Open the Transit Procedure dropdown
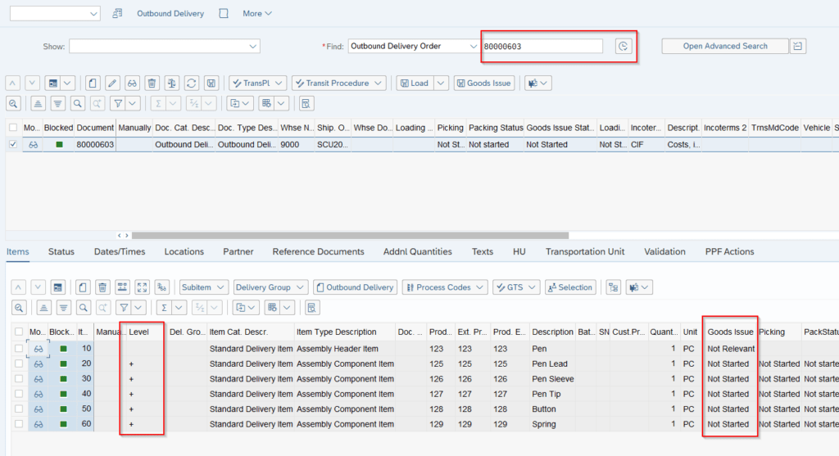This screenshot has width=839, height=456. tap(339, 84)
